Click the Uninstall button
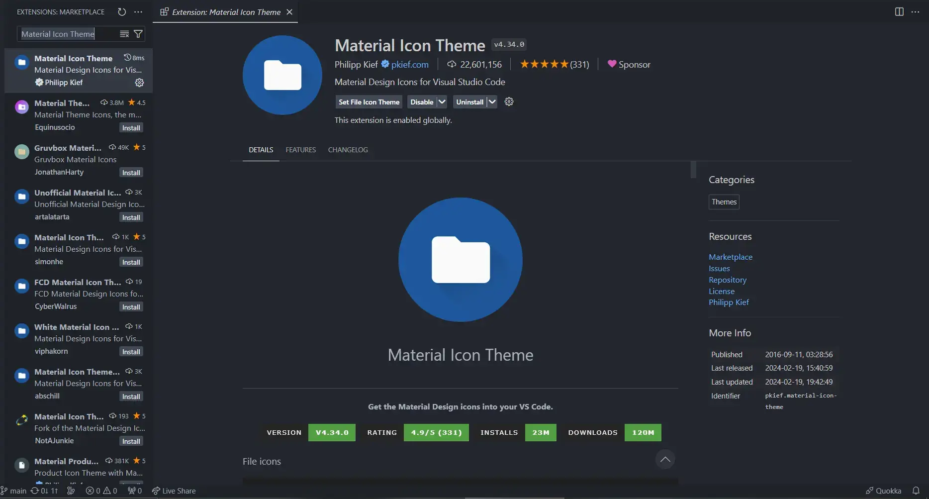929x499 pixels. pyautogui.click(x=469, y=102)
